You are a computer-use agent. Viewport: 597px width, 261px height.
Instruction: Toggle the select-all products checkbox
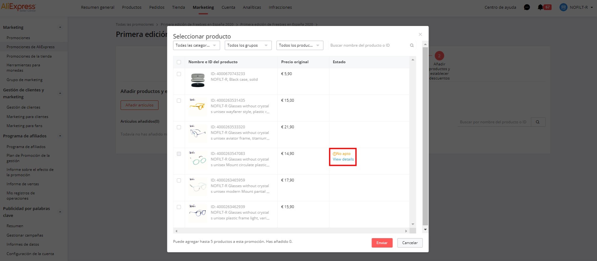[x=179, y=62]
